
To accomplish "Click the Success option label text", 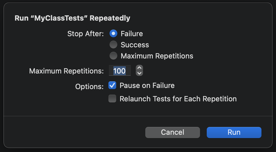I will [135, 45].
